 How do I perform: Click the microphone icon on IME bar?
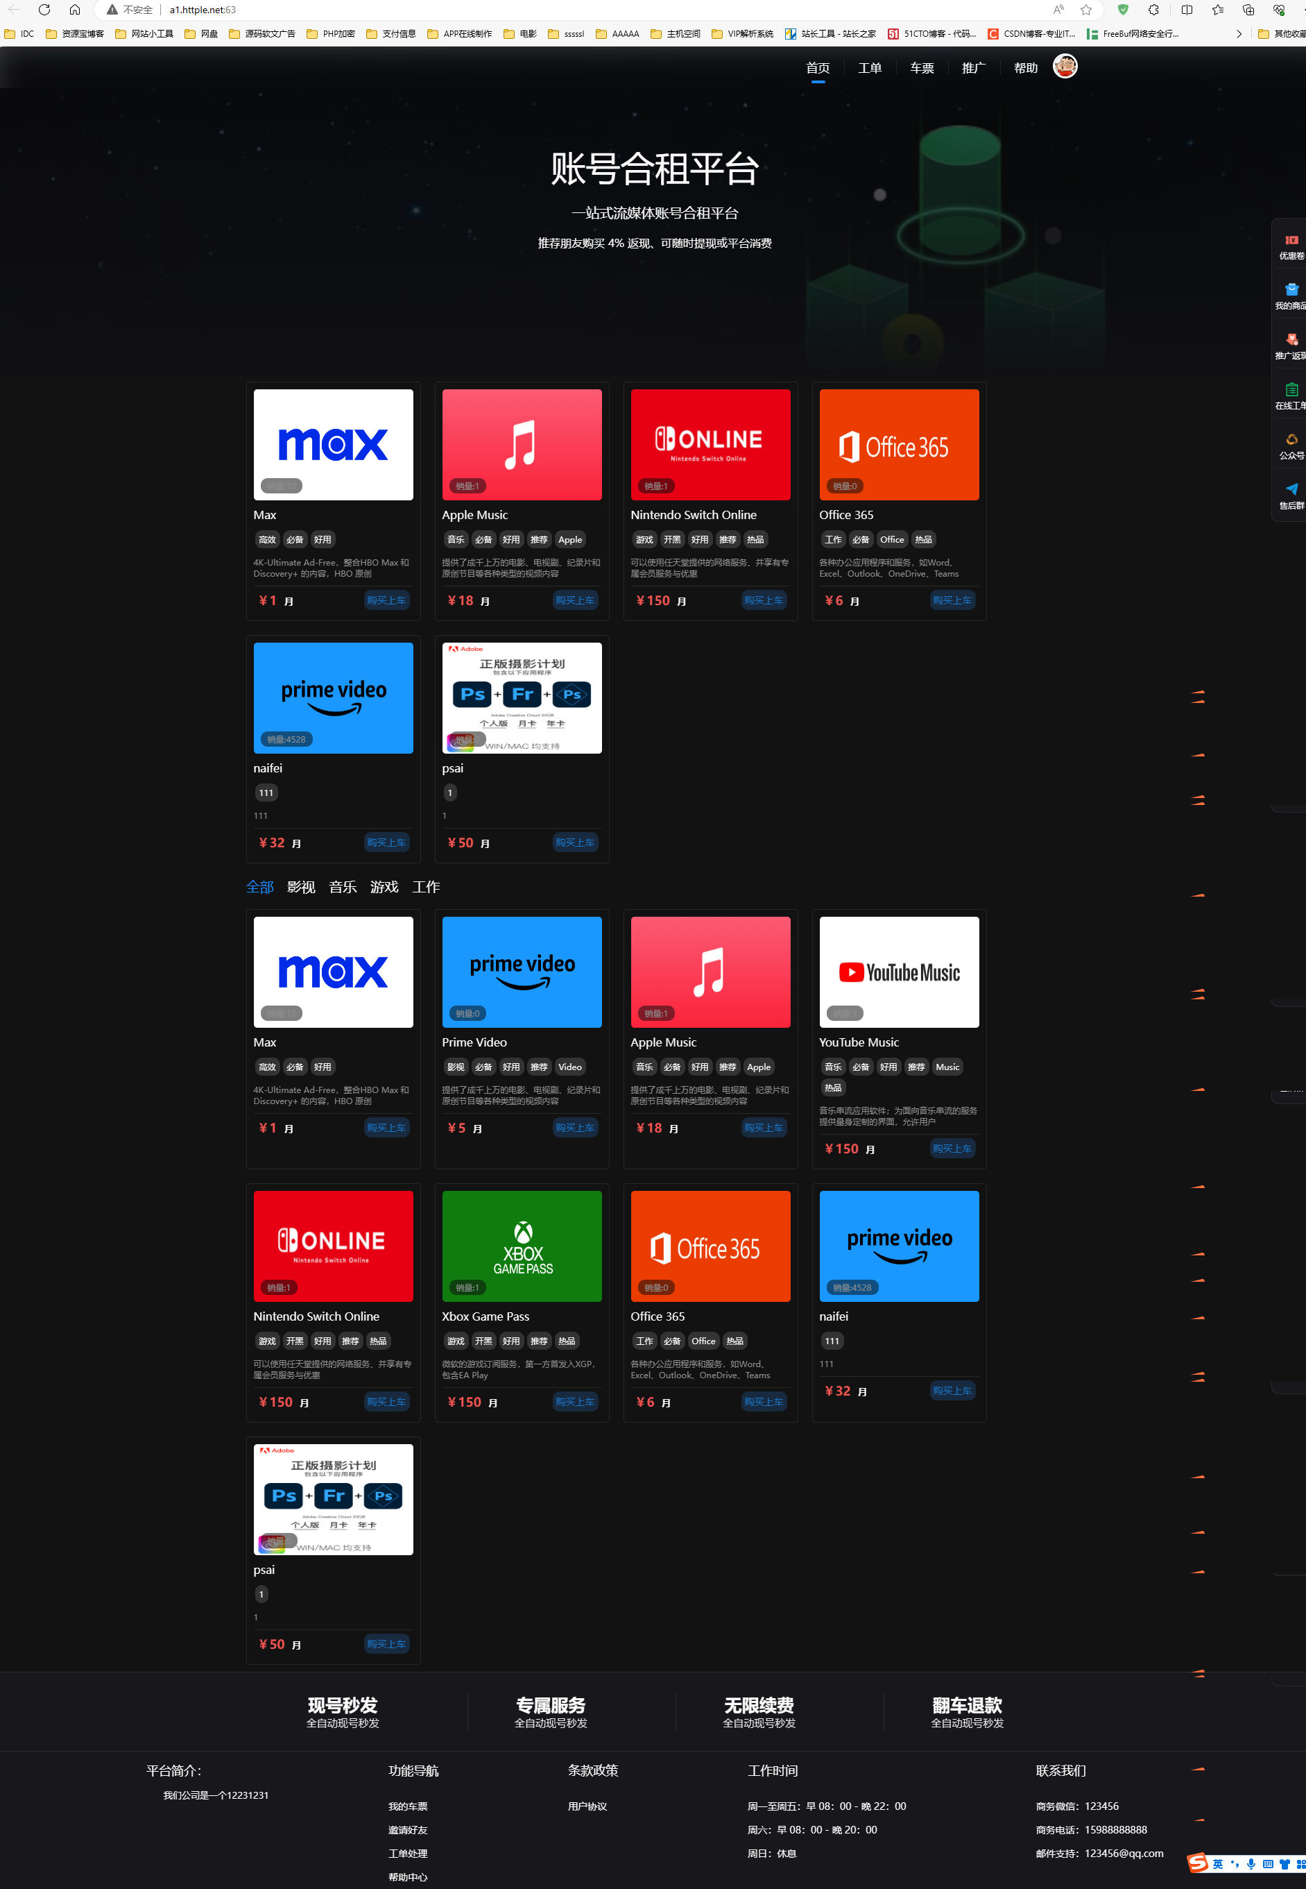click(x=1251, y=1865)
